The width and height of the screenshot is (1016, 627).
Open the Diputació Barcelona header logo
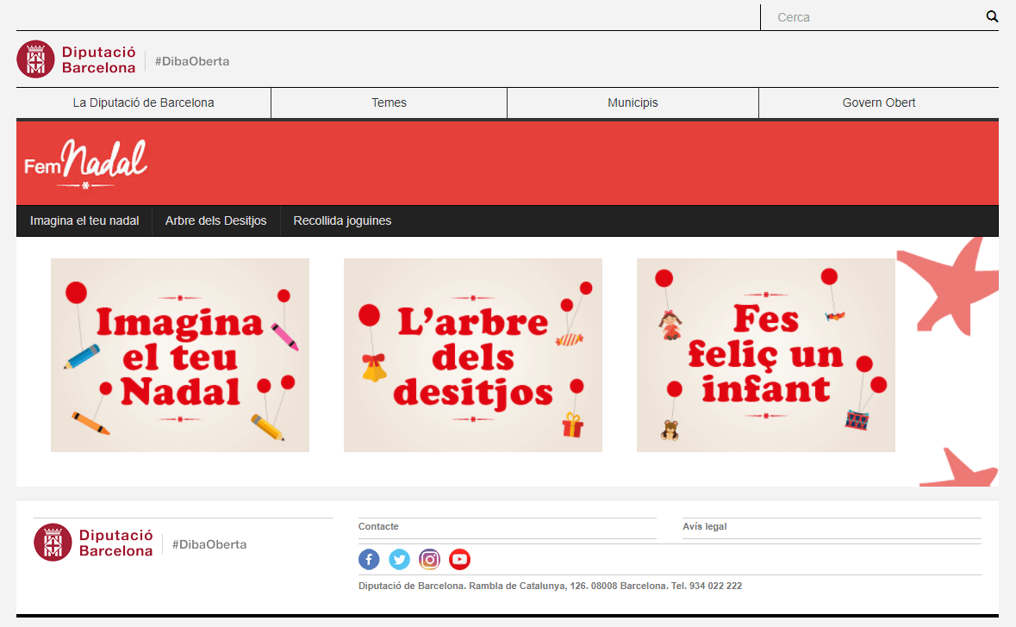pyautogui.click(x=77, y=59)
